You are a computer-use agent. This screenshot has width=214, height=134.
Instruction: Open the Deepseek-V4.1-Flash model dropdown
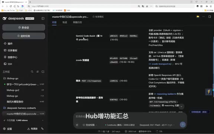157,125
